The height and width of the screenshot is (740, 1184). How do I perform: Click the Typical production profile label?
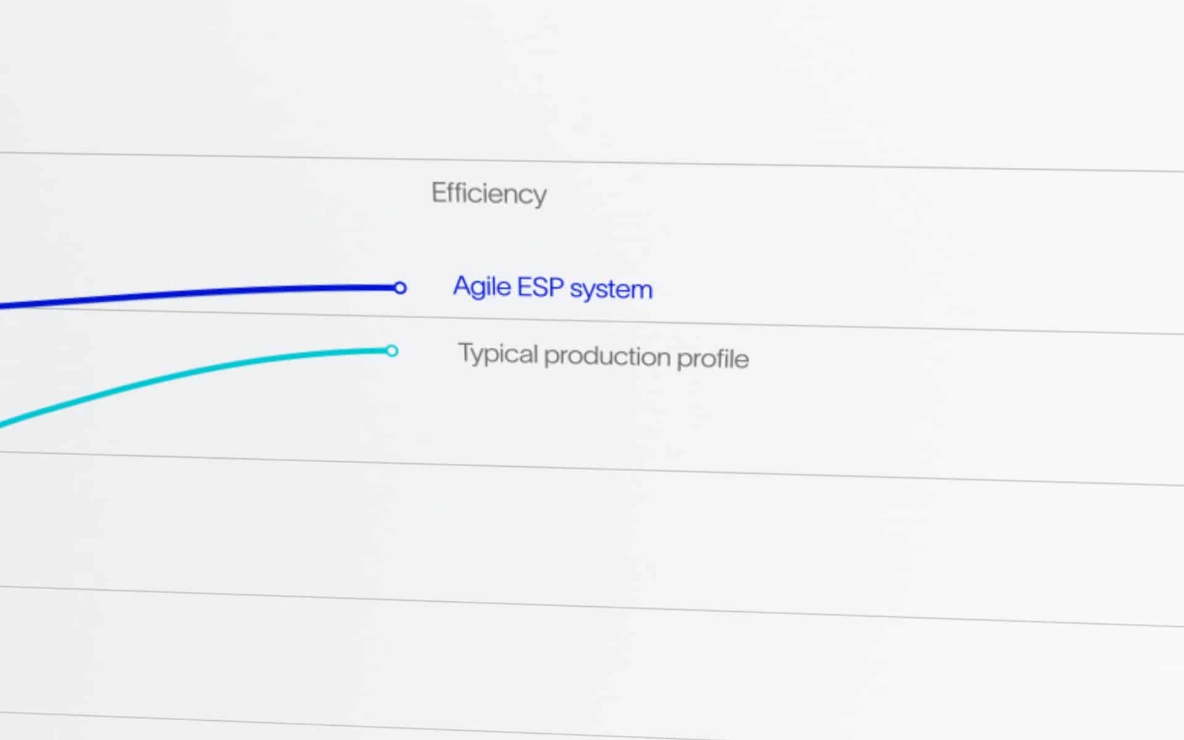pos(603,356)
